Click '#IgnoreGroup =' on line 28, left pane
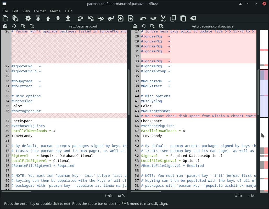Screen dimensions: 269x209 click(26, 71)
